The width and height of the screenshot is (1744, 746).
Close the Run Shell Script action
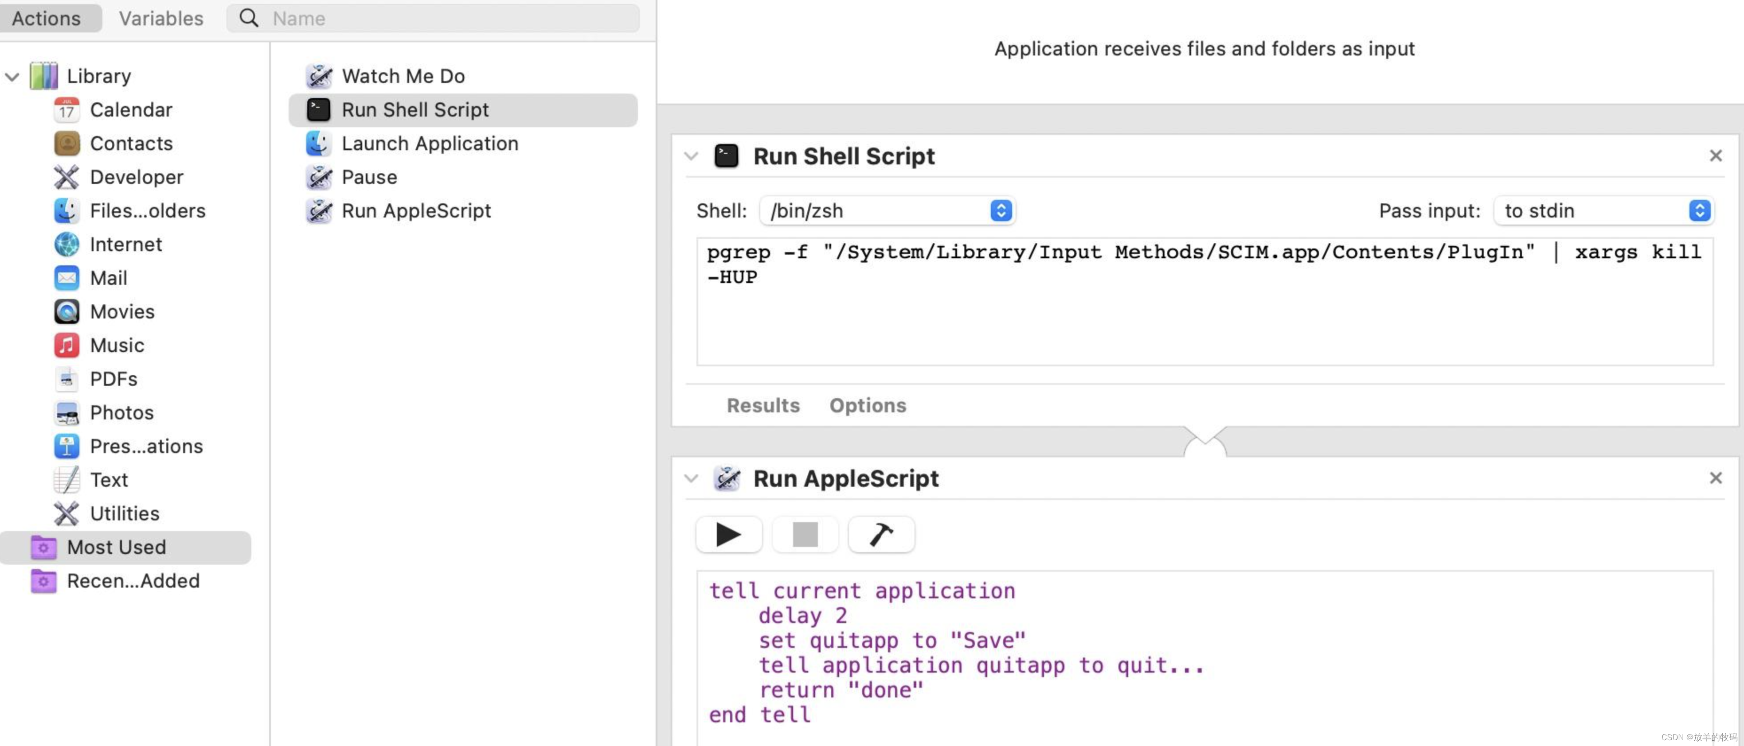tap(1715, 155)
